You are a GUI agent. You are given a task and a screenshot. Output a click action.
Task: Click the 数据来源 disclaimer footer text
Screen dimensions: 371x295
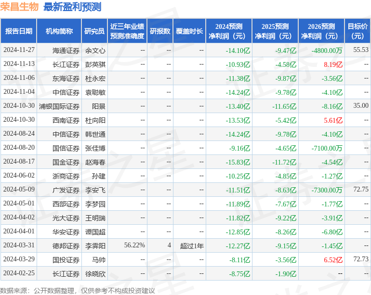point(78,291)
